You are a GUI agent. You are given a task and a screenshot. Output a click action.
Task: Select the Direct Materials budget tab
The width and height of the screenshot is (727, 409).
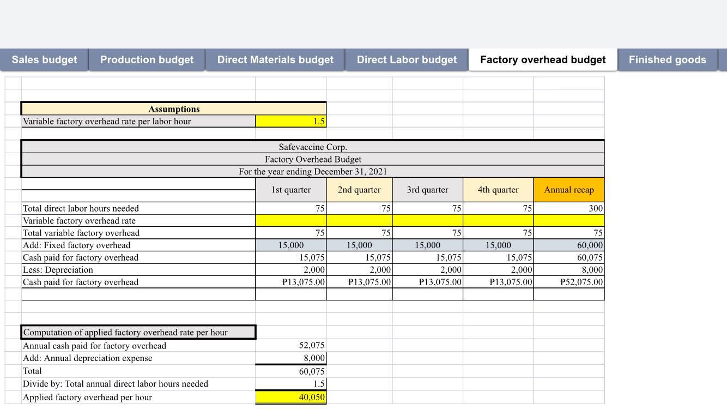coord(275,60)
